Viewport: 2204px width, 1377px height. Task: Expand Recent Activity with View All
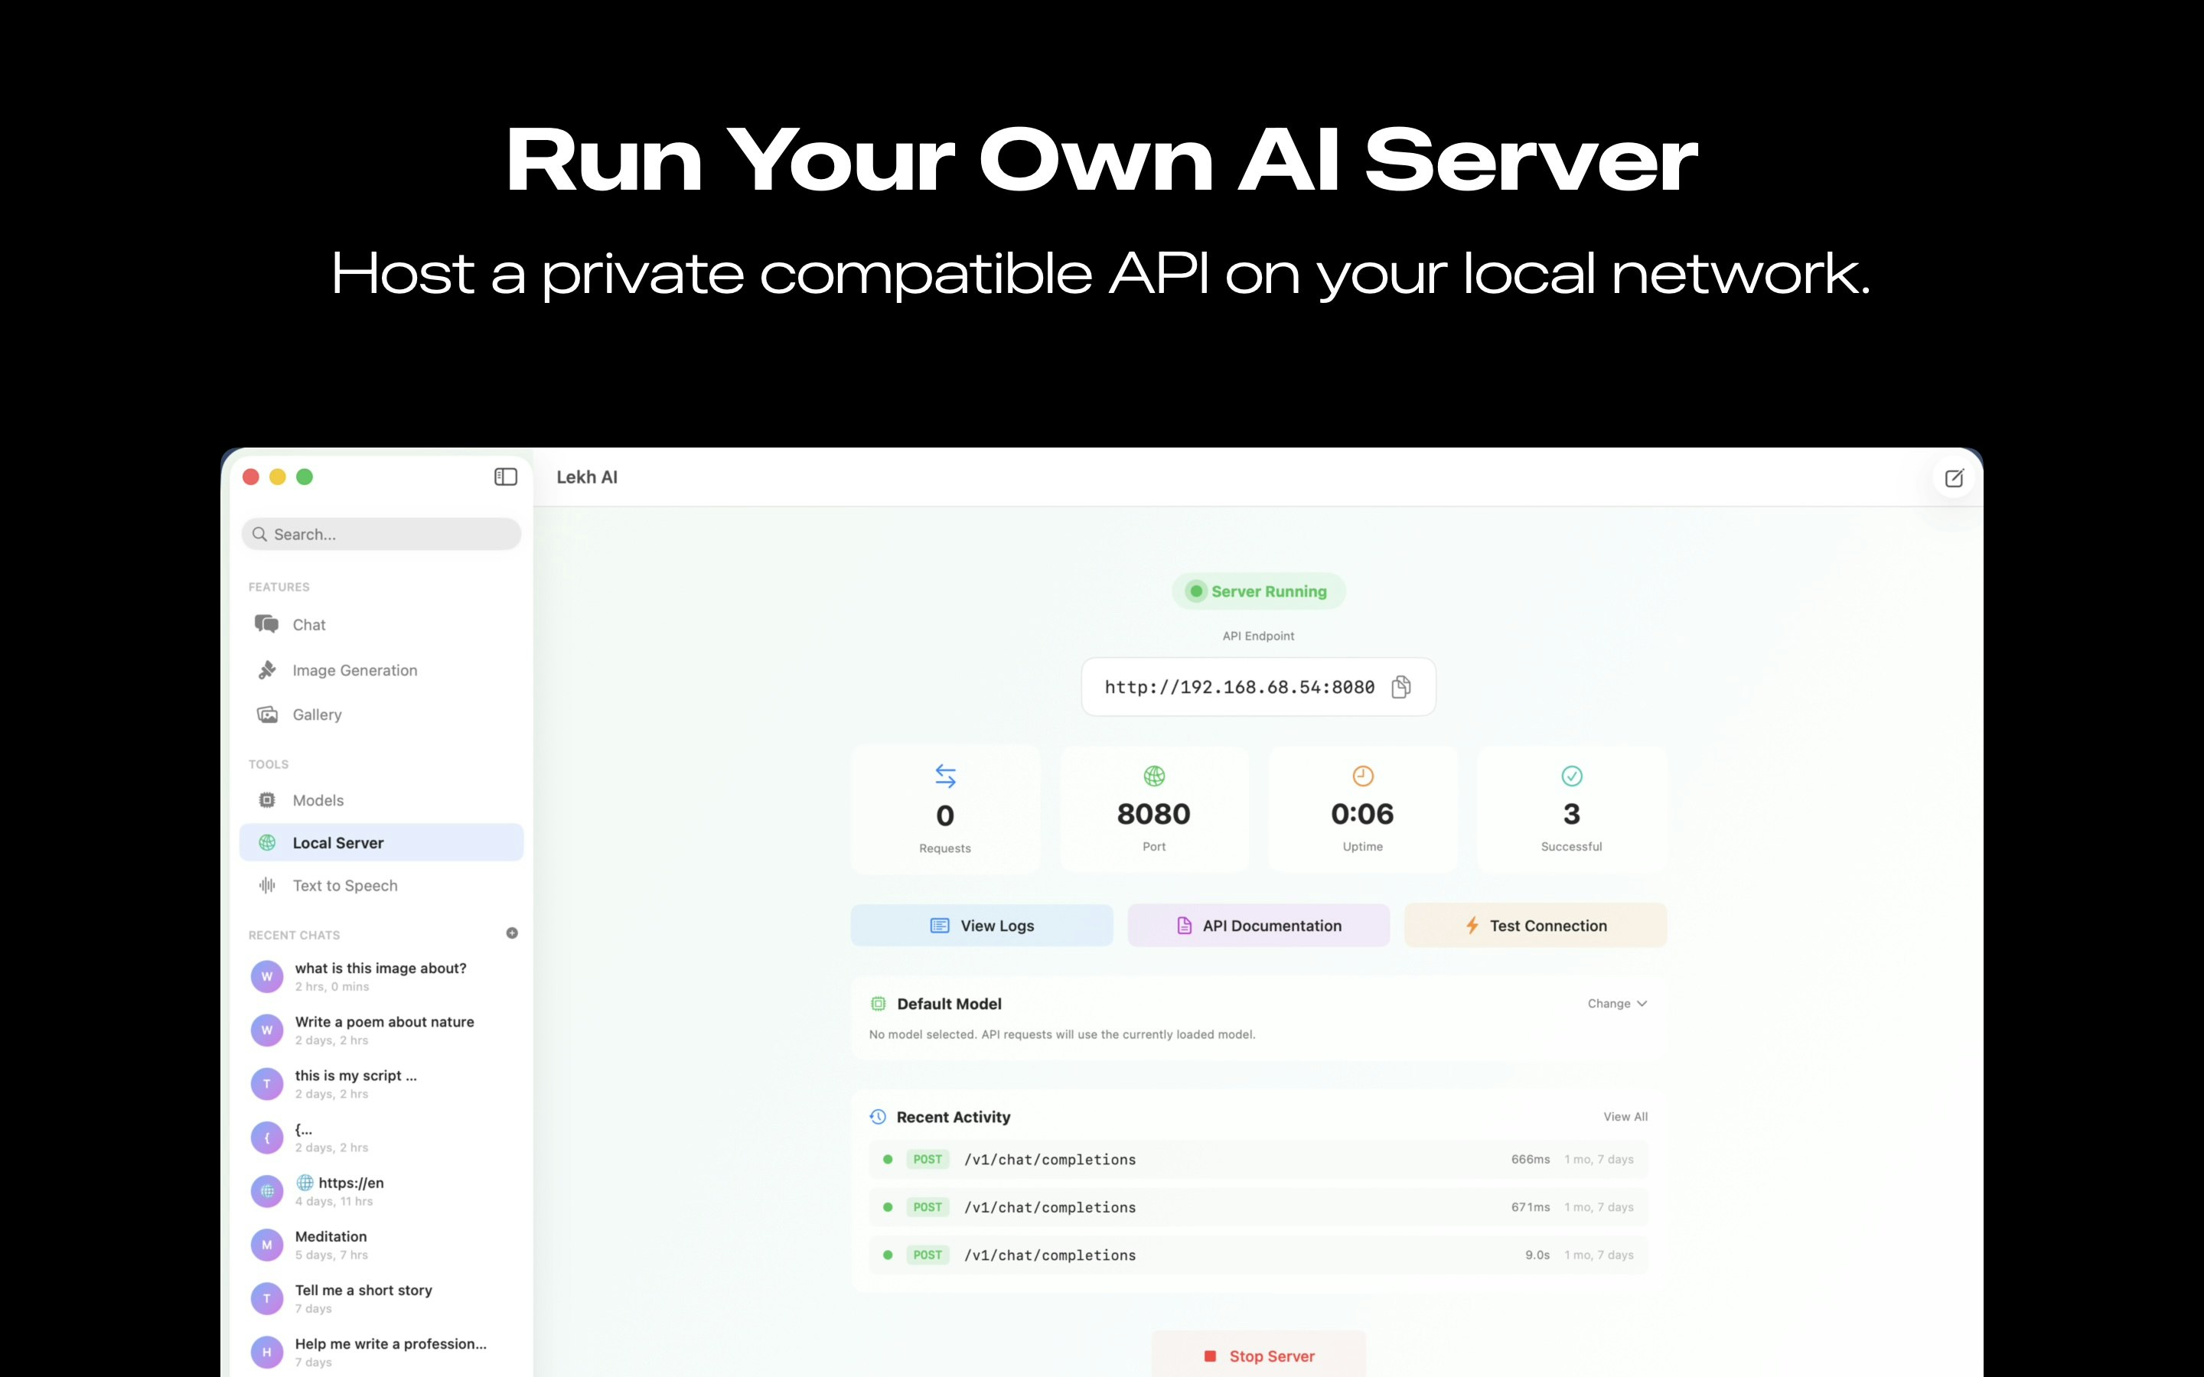[1626, 1117]
